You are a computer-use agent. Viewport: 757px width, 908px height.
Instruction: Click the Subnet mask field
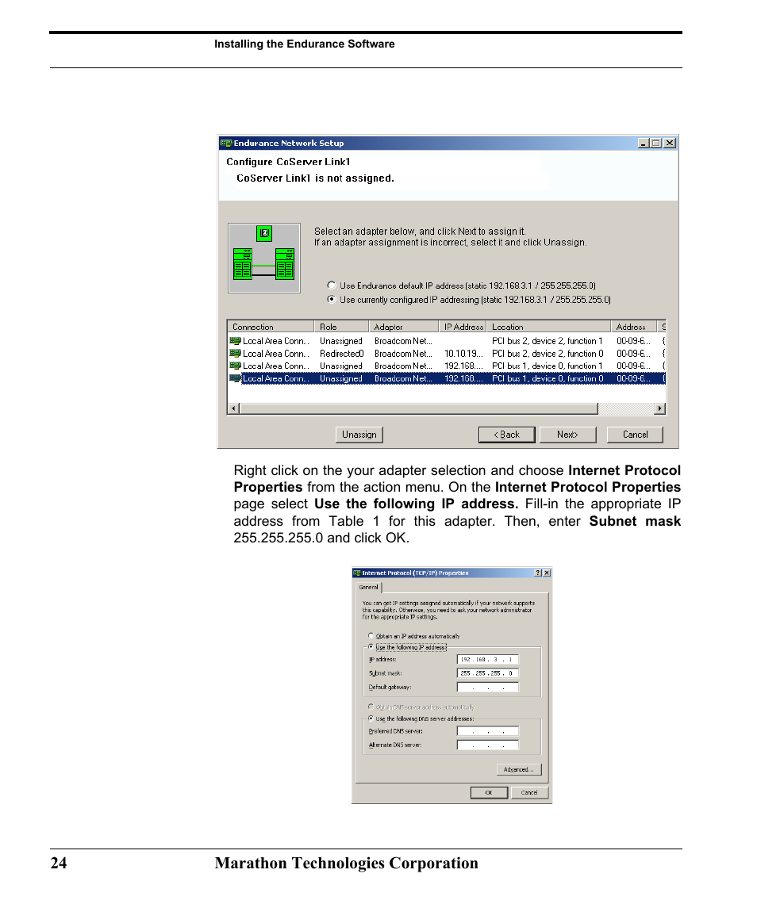(487, 673)
